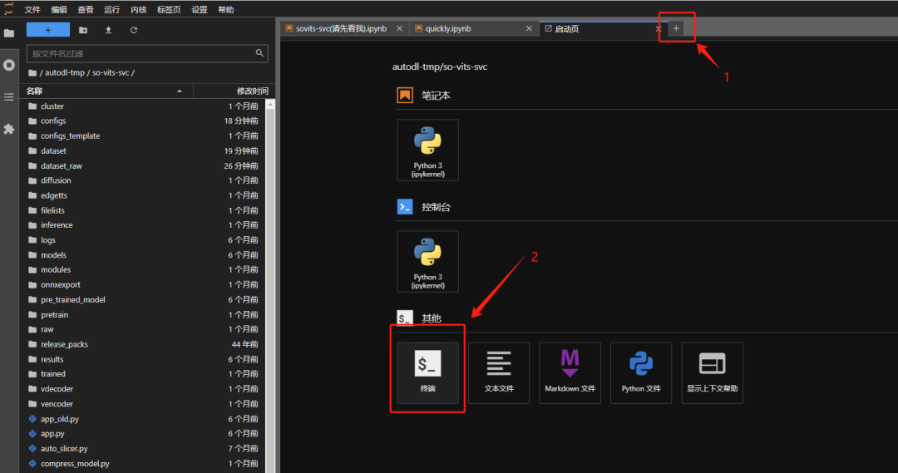This screenshot has height=473, width=898.
Task: Open table of contents sidebar icon
Action: pos(9,96)
